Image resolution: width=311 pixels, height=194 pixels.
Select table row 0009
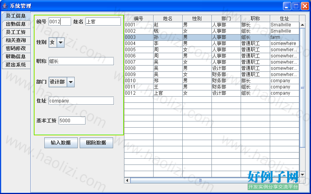point(211,74)
